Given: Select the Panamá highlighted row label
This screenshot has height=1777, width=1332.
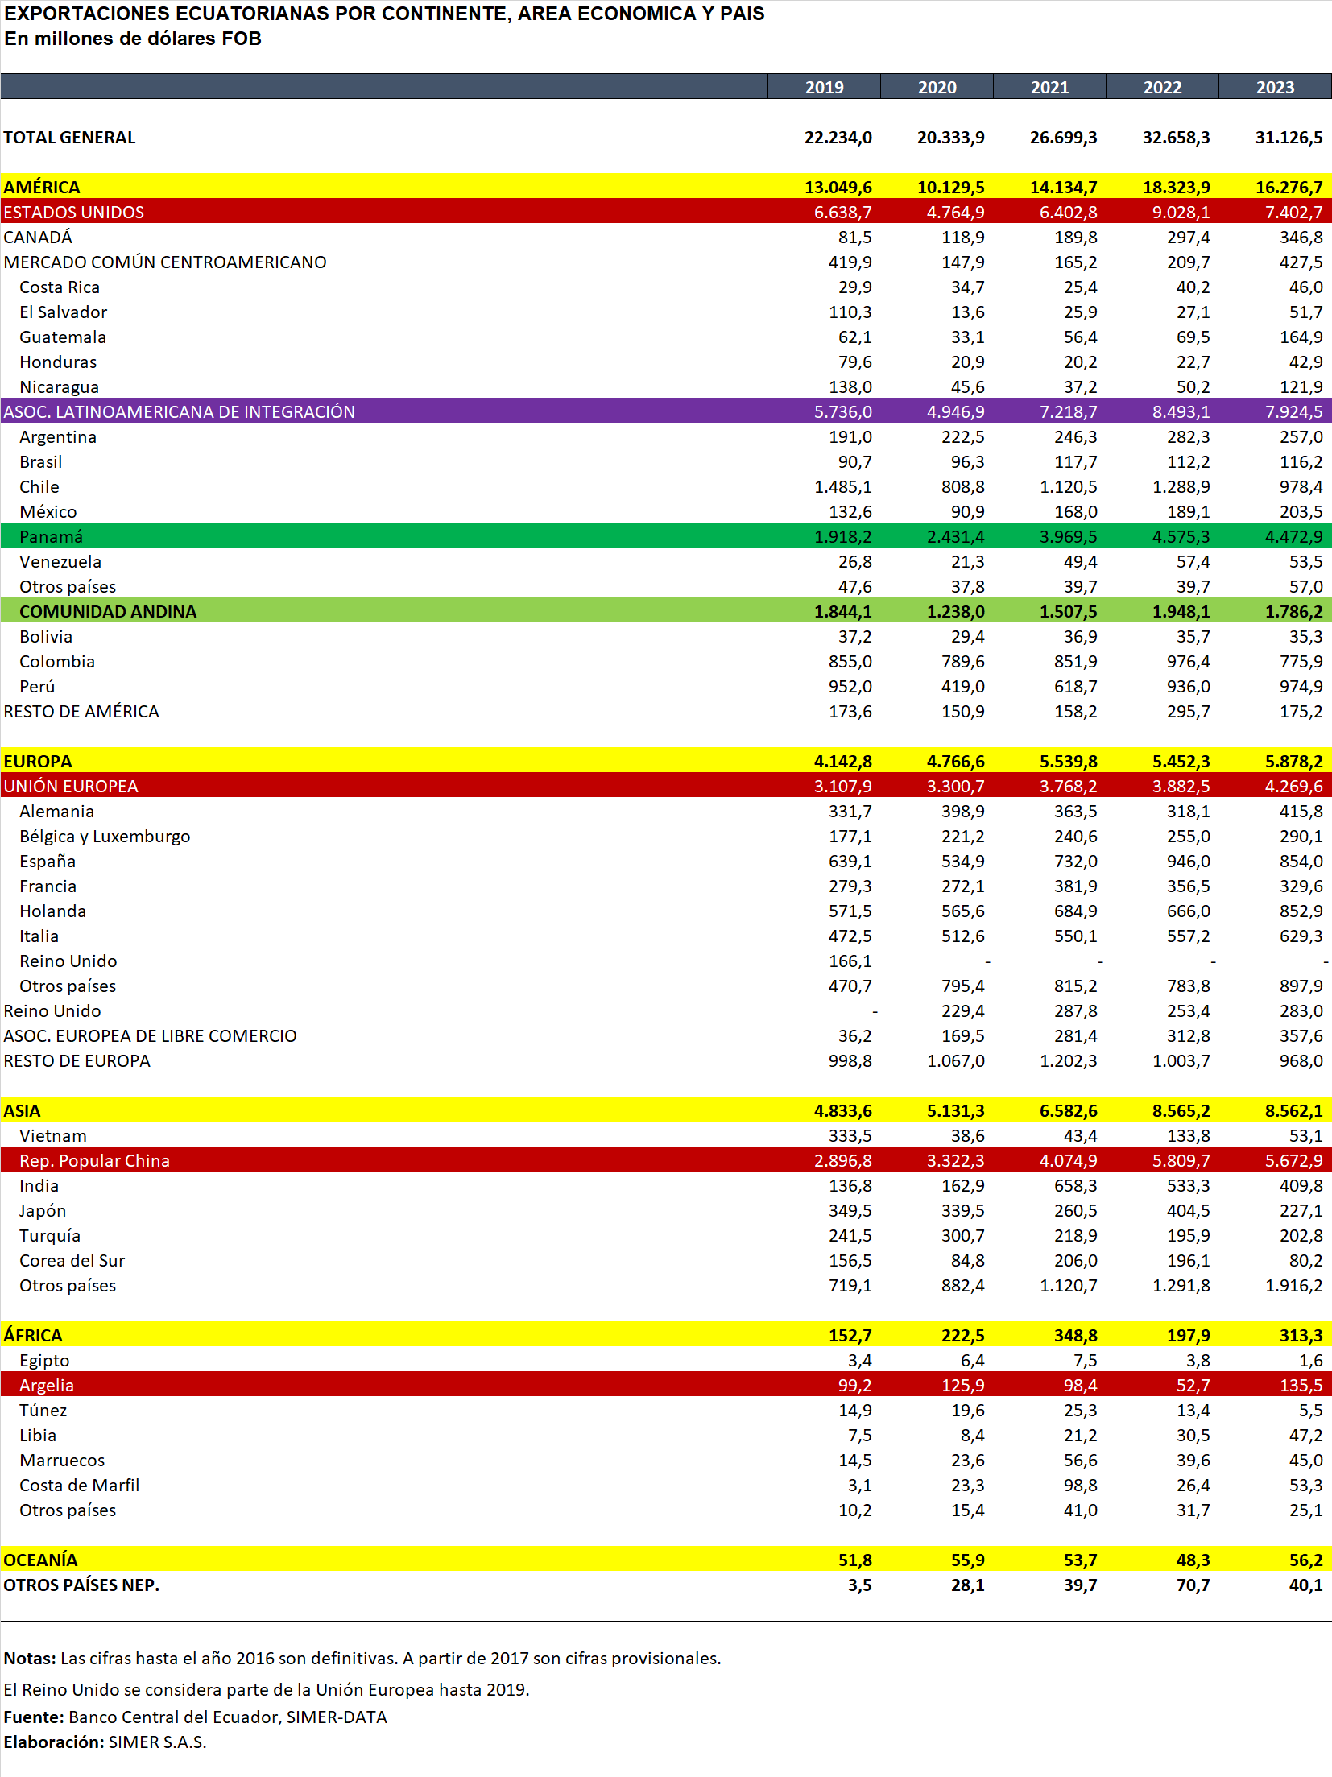Looking at the screenshot, I should (52, 537).
